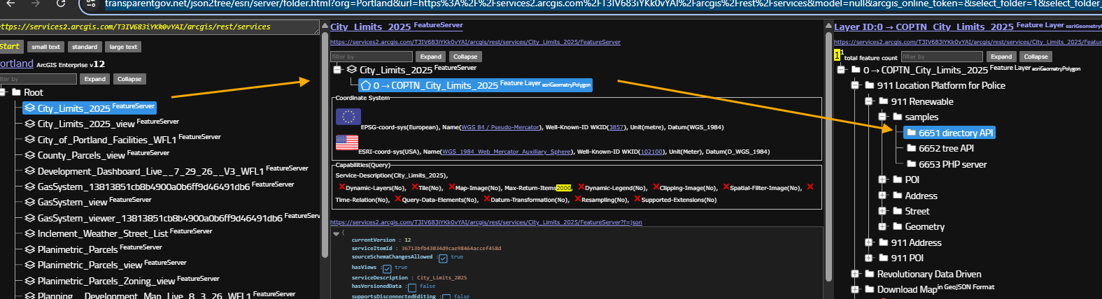Click Expand button in middle FeatureServer panel
This screenshot has width=1102, height=299.
[431, 57]
